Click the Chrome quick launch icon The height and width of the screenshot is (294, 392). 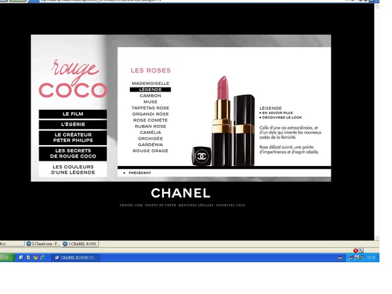[35, 257]
